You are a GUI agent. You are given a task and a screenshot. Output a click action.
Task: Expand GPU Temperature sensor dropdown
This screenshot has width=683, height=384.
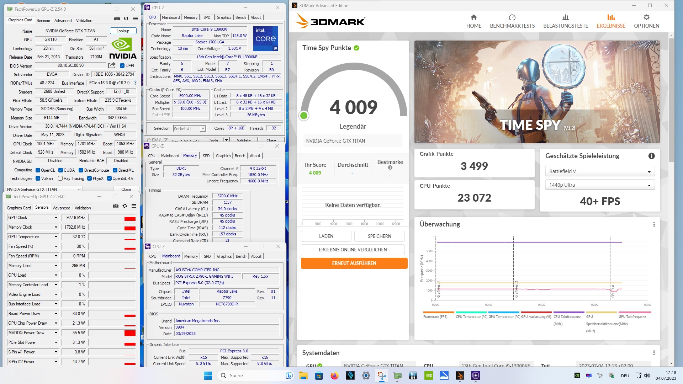[56, 237]
